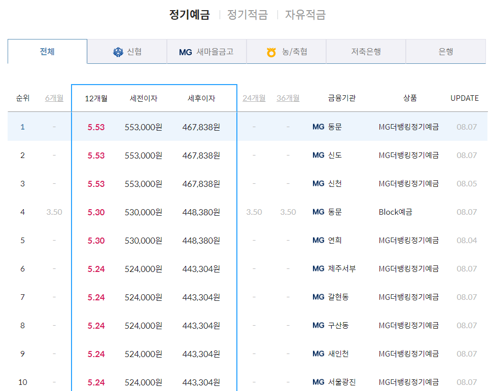Image resolution: width=491 pixels, height=391 pixels.
Task: Click the 12개월 column header
Action: (x=96, y=98)
